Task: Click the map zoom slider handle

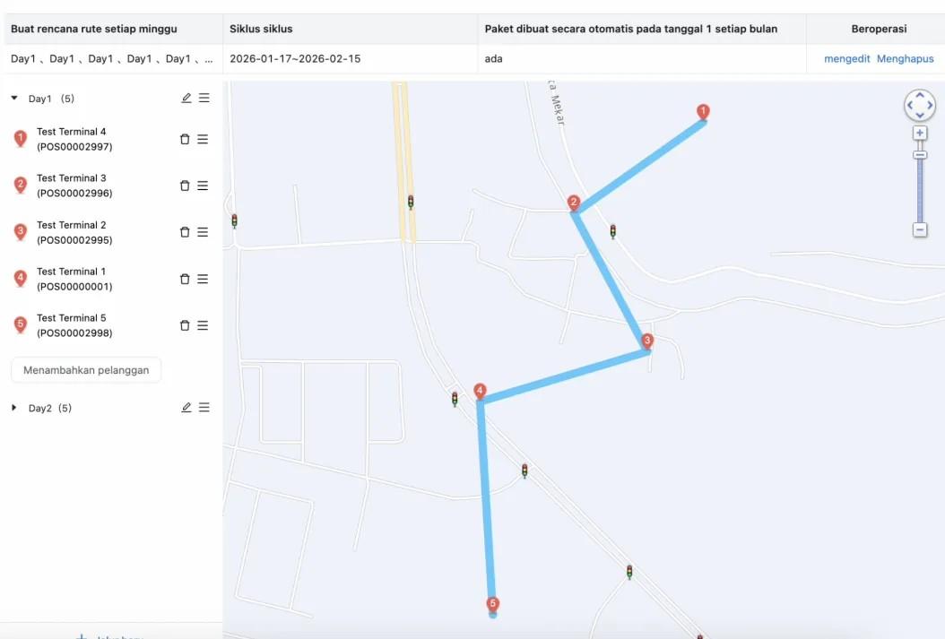Action: click(x=920, y=155)
